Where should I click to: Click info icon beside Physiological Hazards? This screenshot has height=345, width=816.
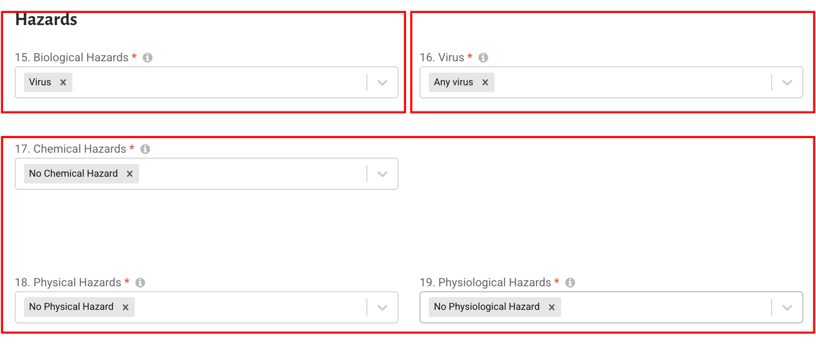pyautogui.click(x=570, y=282)
